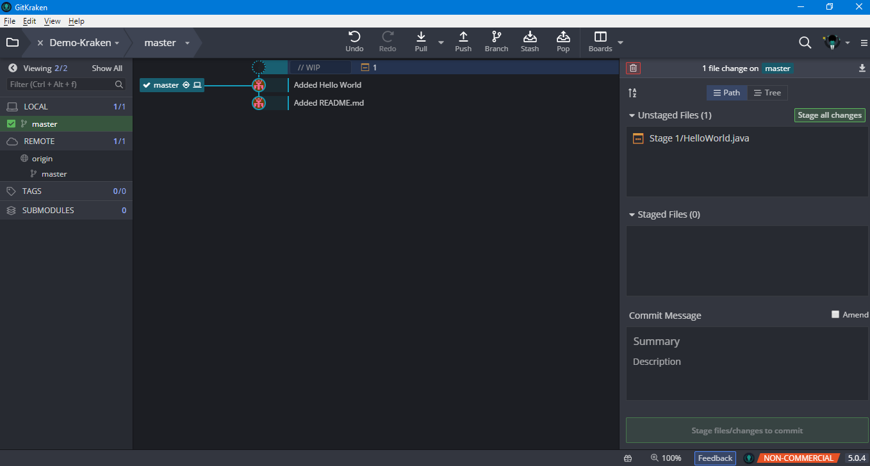Pop the latest stash
Screen dimensions: 870x466
tap(563, 42)
